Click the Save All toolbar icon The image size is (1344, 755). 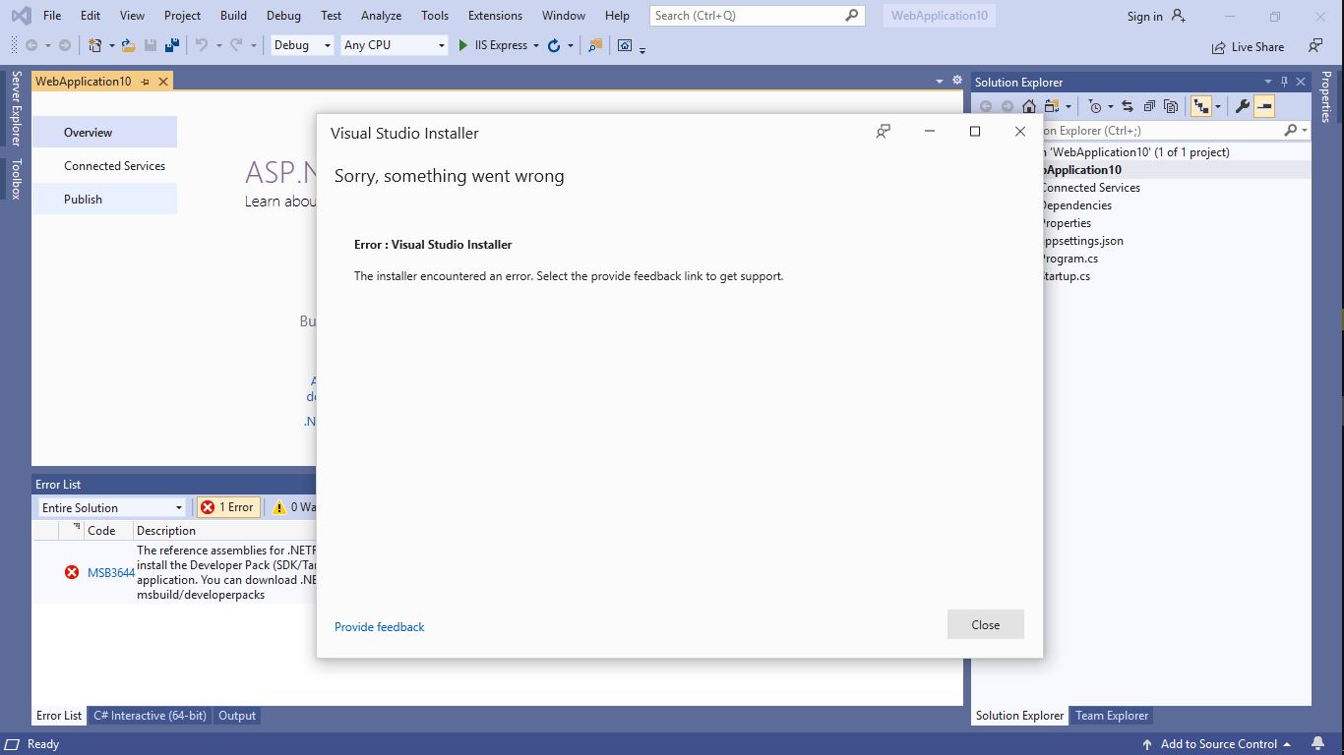click(x=172, y=45)
